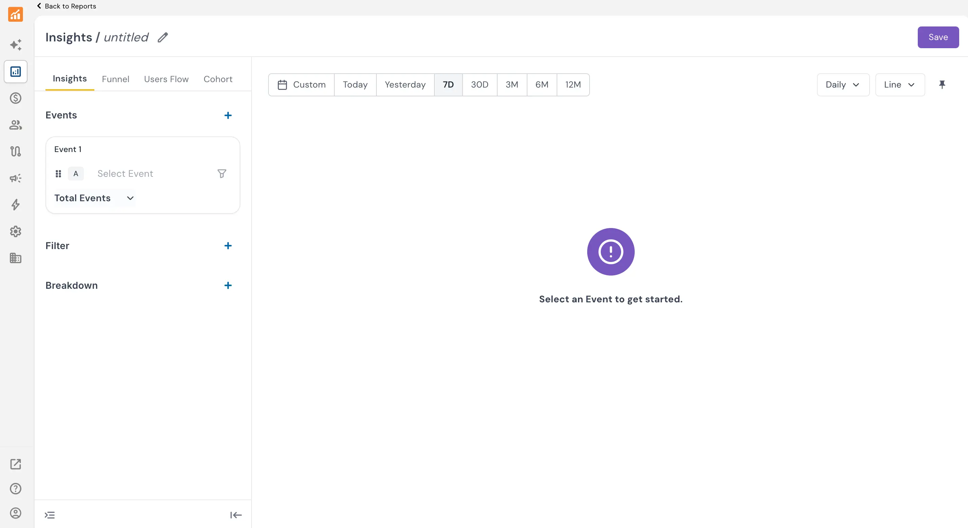Viewport: 968px width, 528px height.
Task: Open the settings gear icon in sidebar
Action: click(x=15, y=231)
